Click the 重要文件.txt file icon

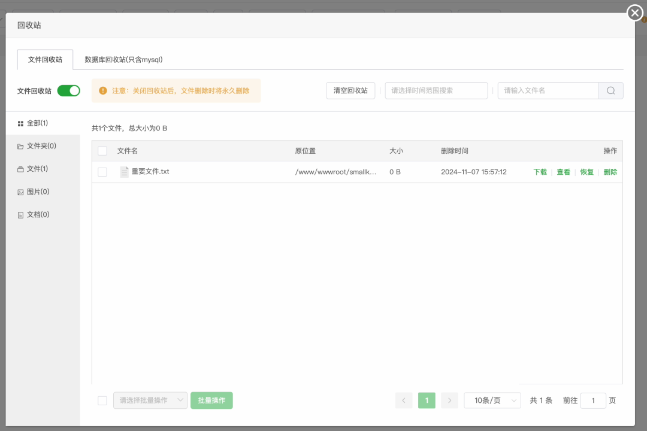pos(124,172)
